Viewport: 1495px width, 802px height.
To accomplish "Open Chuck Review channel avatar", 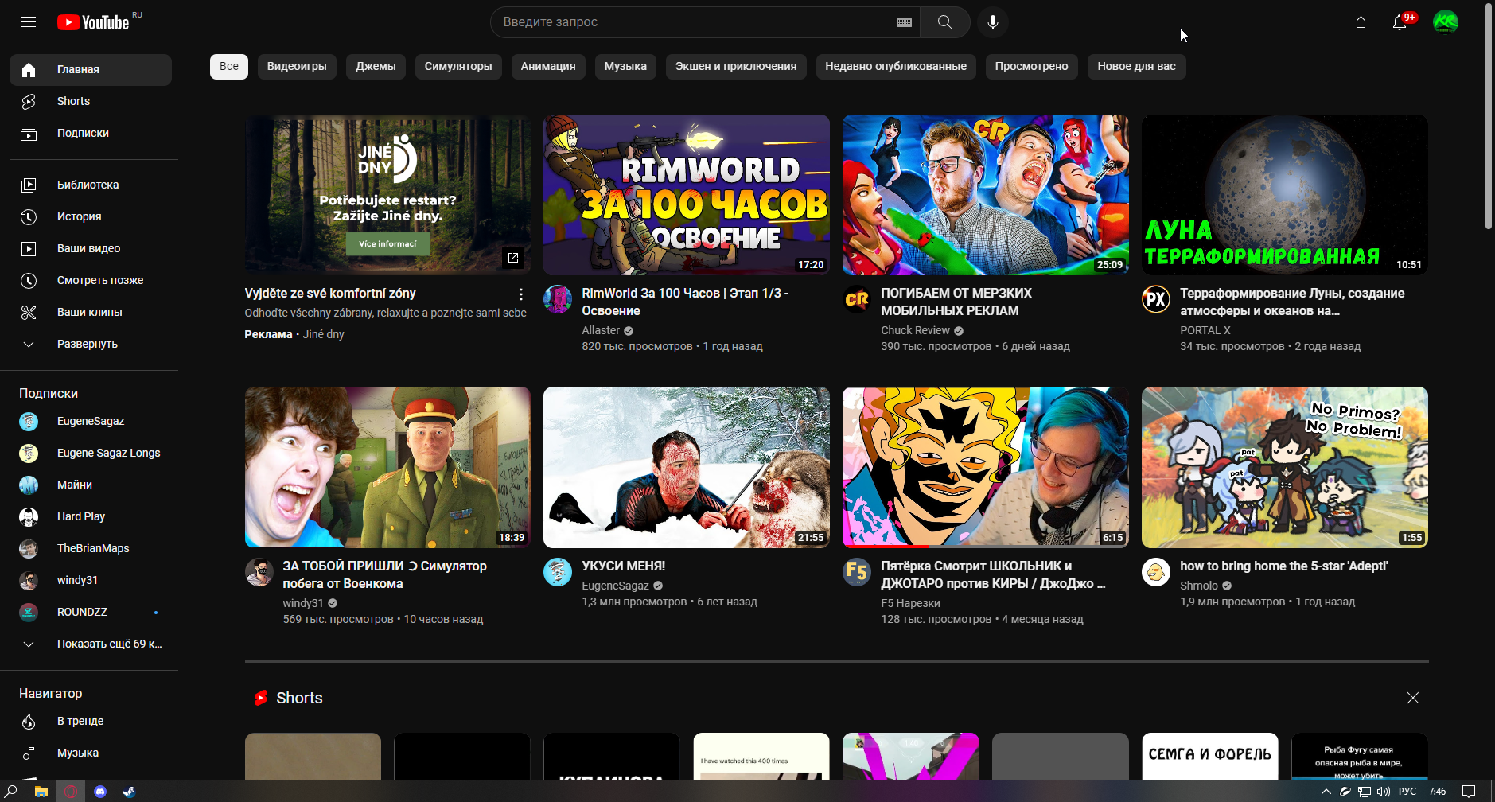I will (857, 299).
